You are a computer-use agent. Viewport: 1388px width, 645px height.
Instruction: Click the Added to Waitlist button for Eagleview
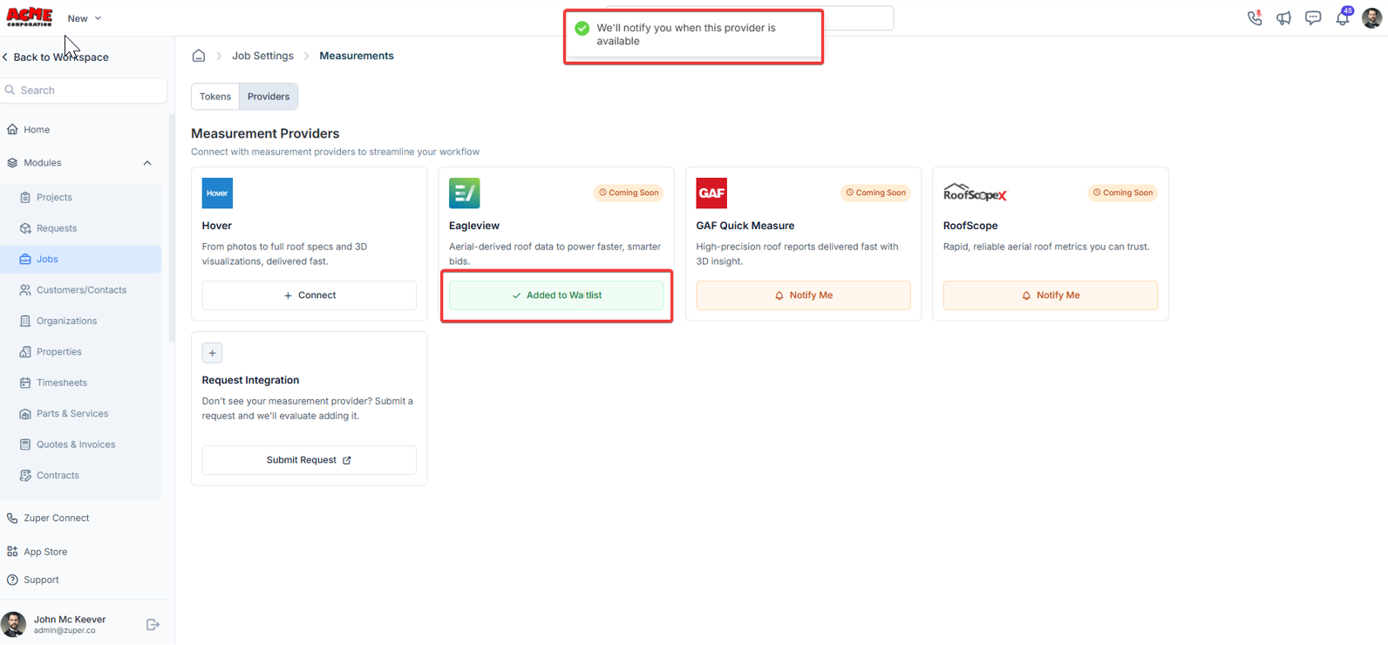point(556,295)
